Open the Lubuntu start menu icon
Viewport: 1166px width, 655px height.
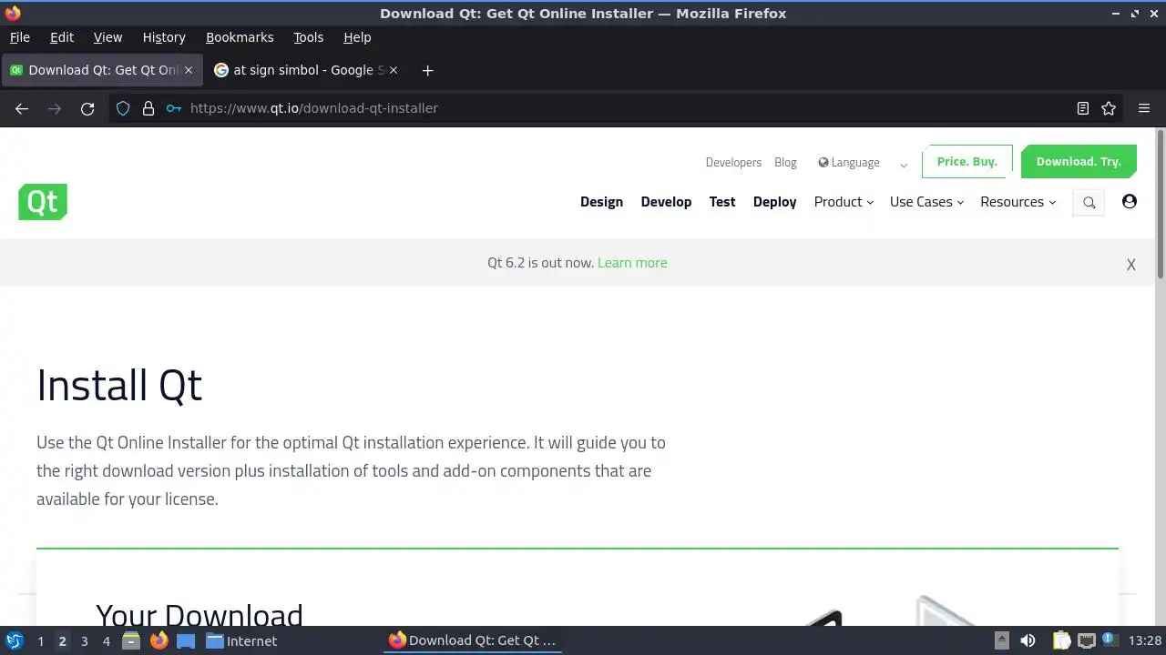(x=15, y=640)
